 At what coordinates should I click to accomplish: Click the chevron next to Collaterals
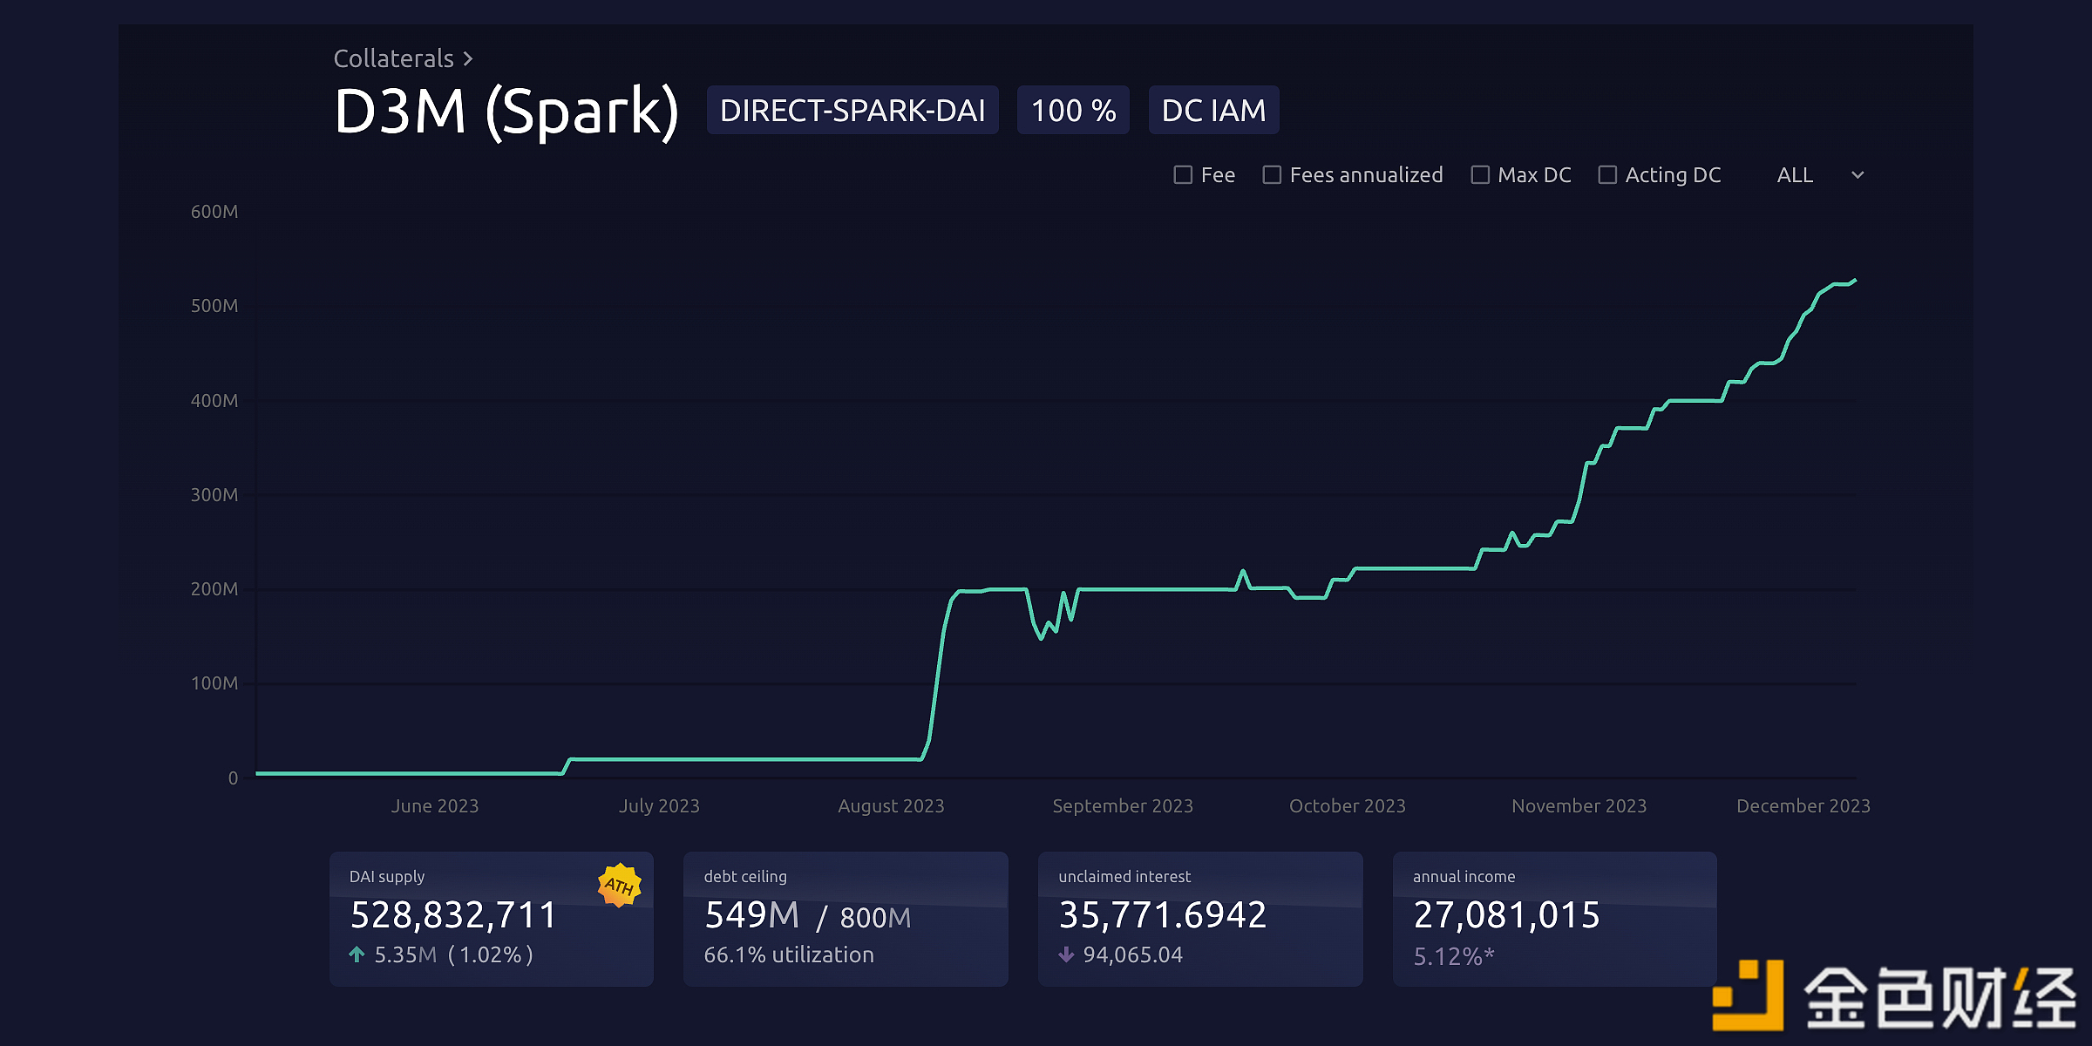(x=468, y=58)
